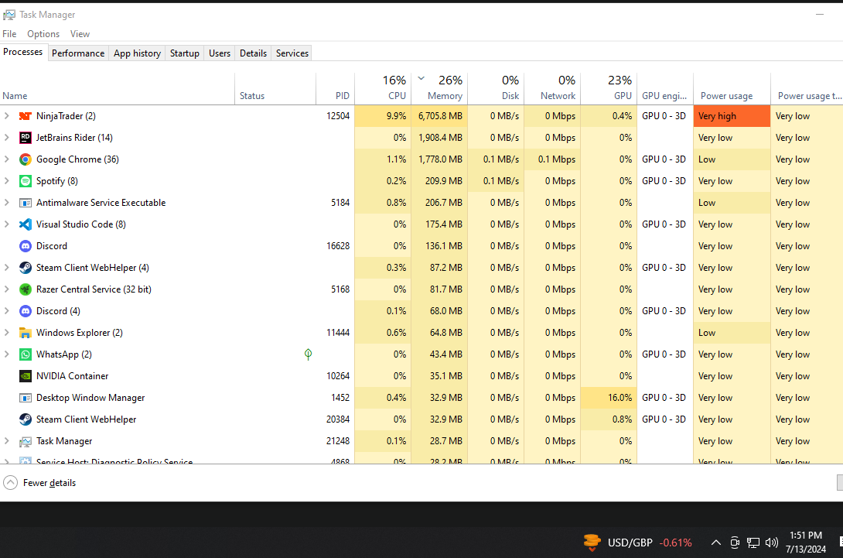Sort processes by Memory column

[440, 88]
